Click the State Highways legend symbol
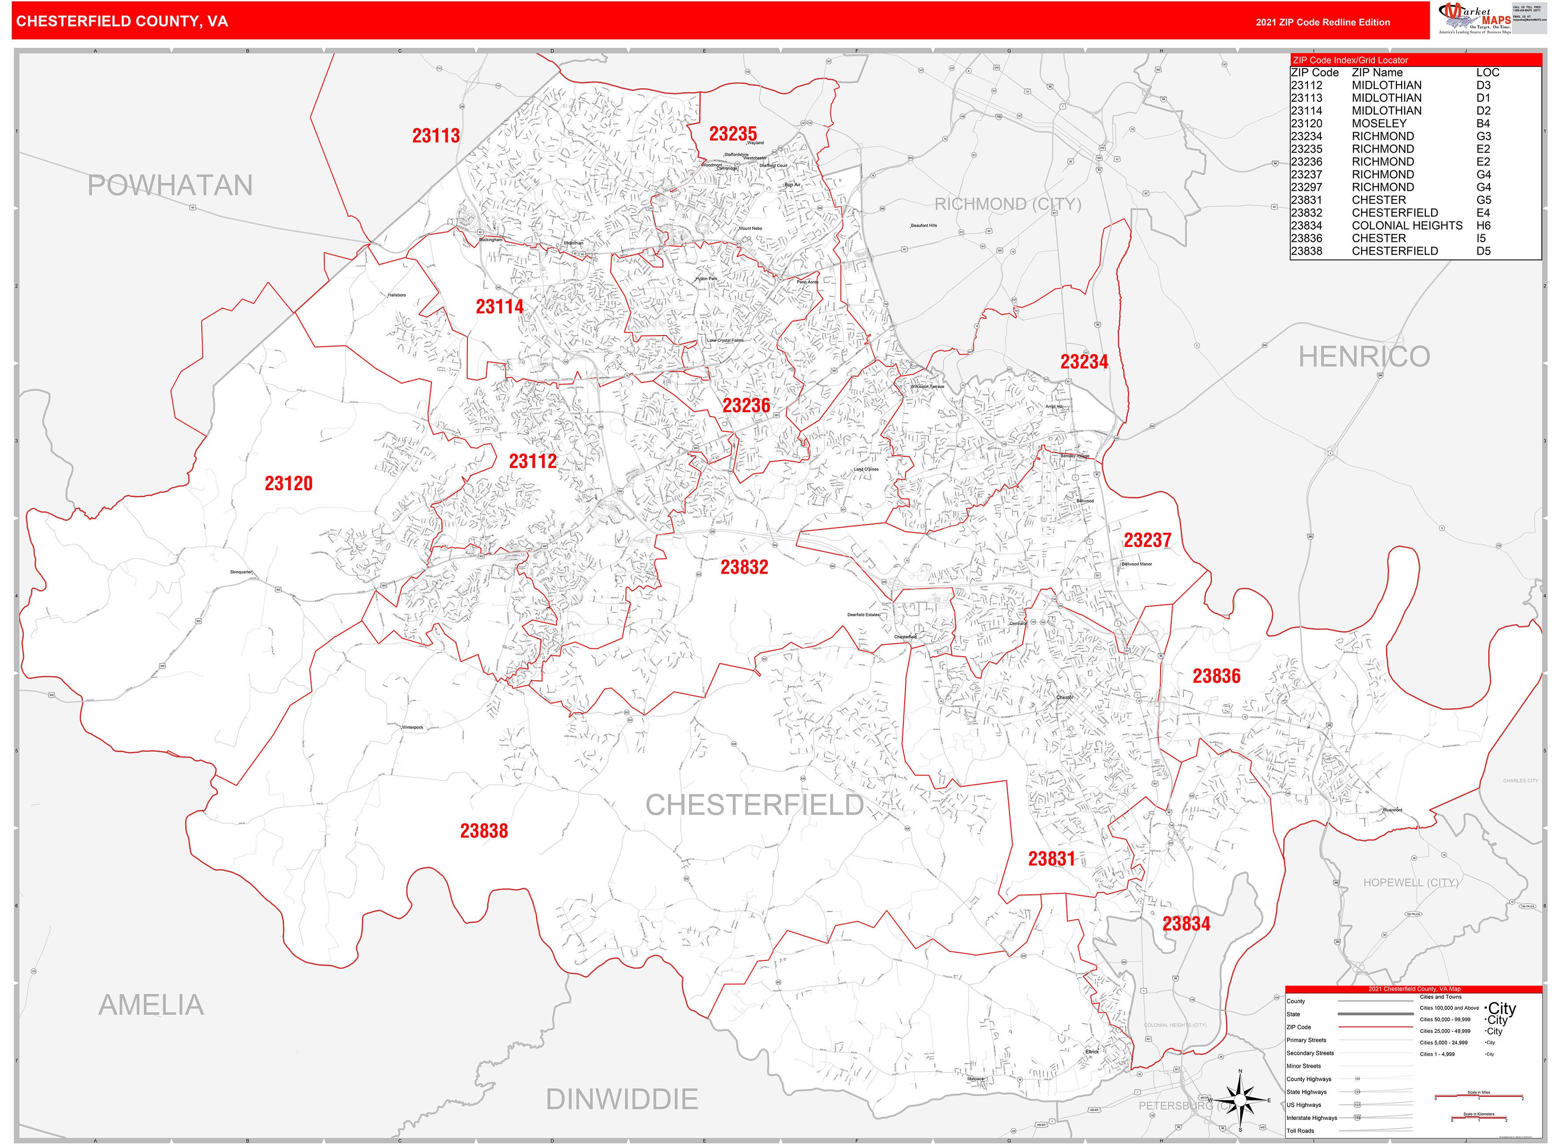This screenshot has width=1555, height=1145. tap(1357, 1092)
